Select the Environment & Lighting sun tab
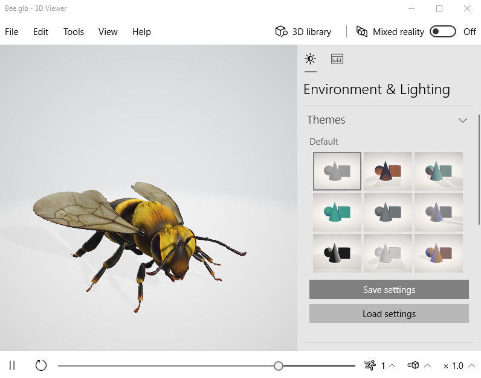481x378 pixels. coord(310,59)
